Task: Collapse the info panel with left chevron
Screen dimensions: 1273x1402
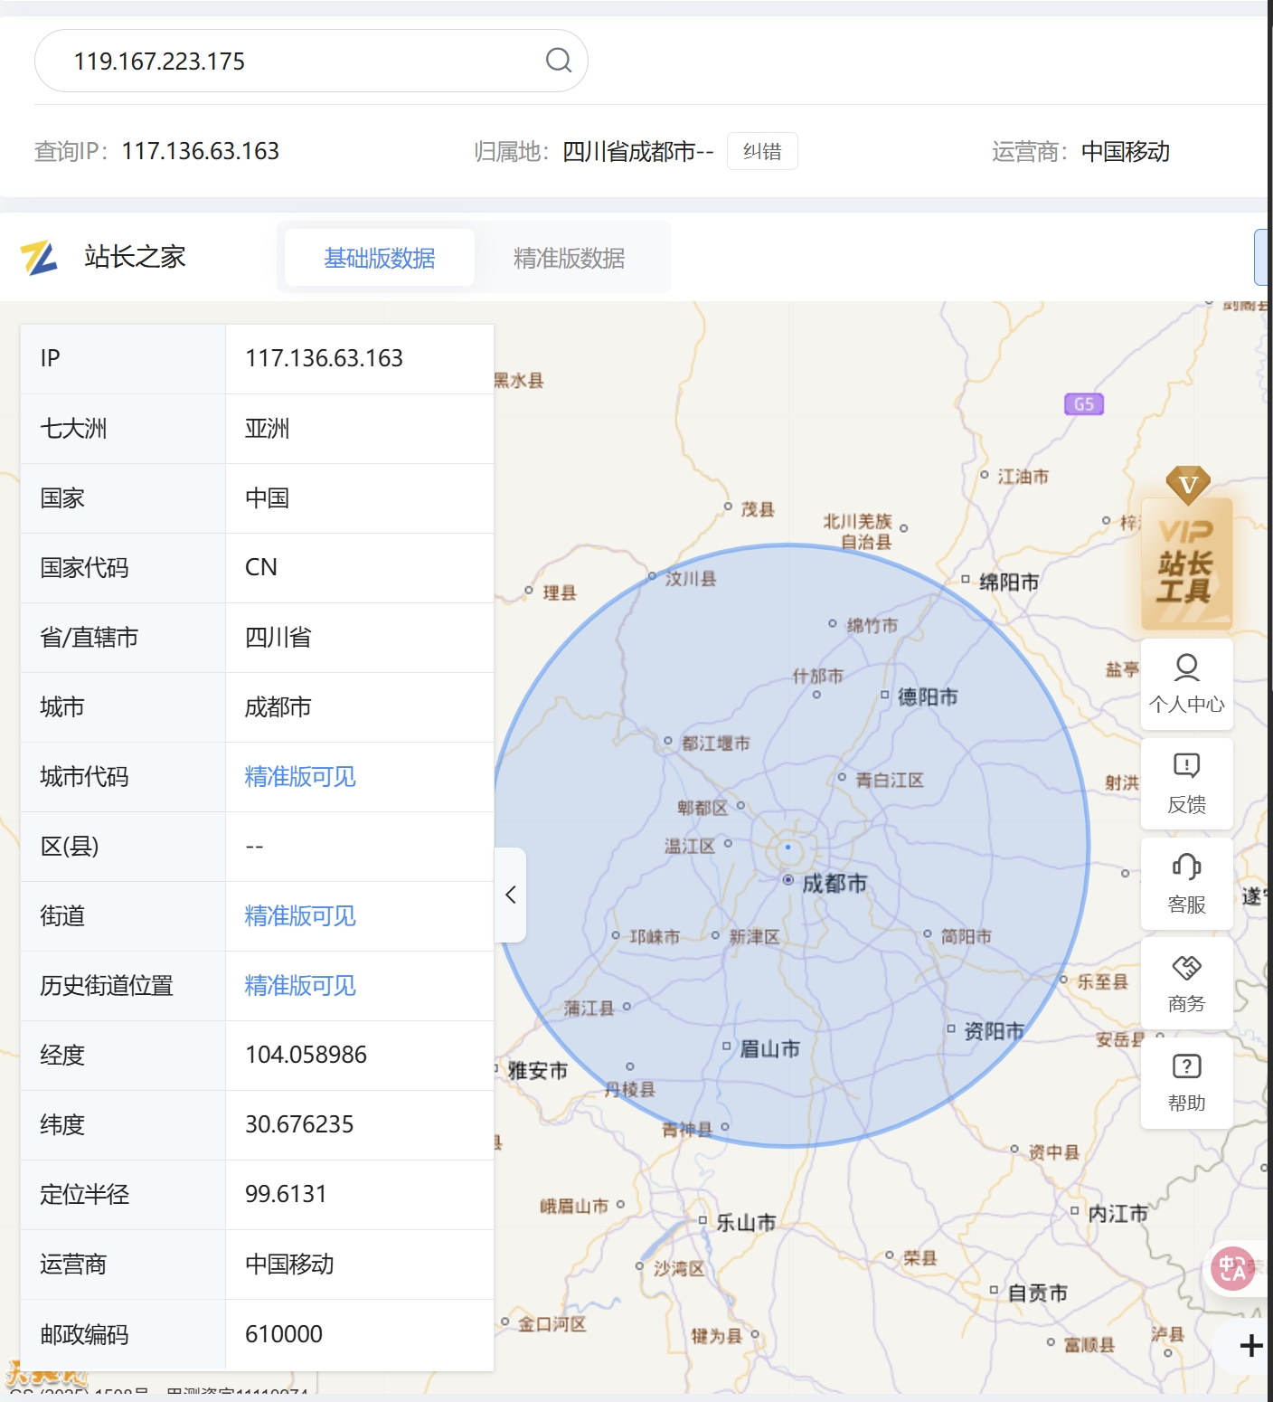Action: [x=510, y=895]
